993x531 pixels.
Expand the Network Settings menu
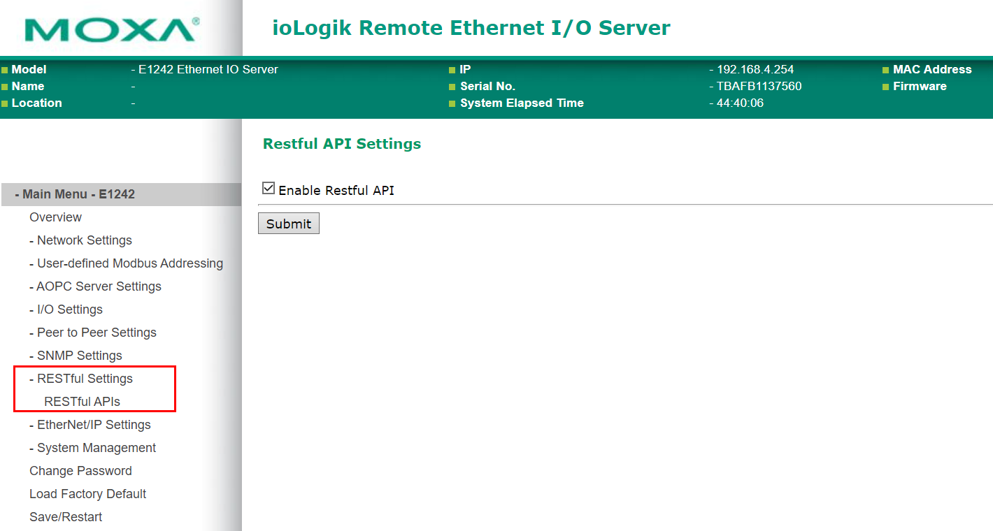coord(84,240)
